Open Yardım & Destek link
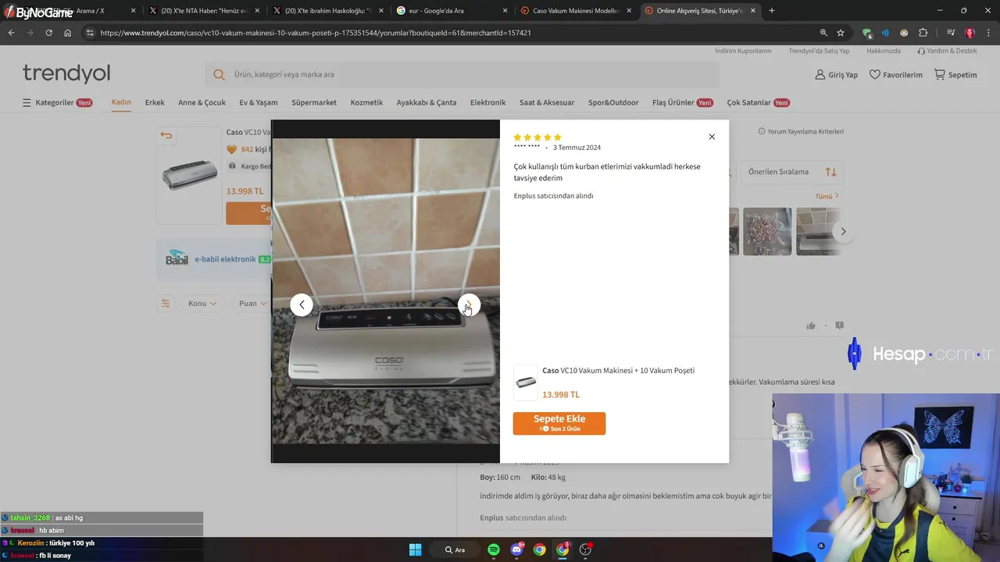The image size is (1000, 562). [x=947, y=51]
